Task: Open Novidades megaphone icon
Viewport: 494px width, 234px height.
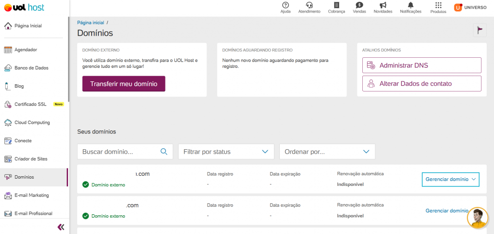Action: coord(383,5)
